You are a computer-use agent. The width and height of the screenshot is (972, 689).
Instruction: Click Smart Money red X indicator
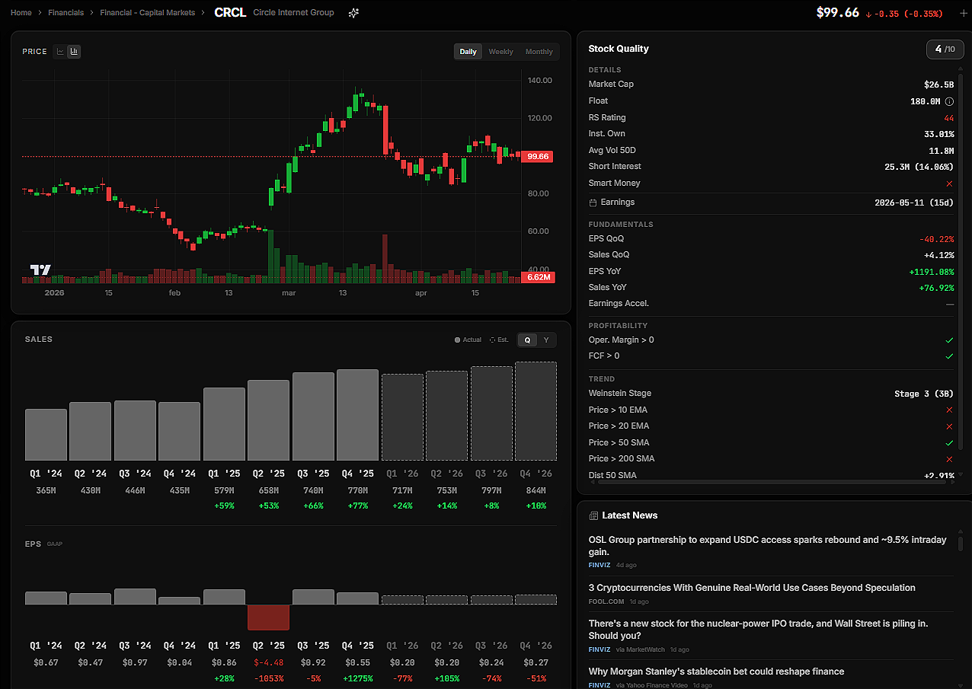coord(949,183)
